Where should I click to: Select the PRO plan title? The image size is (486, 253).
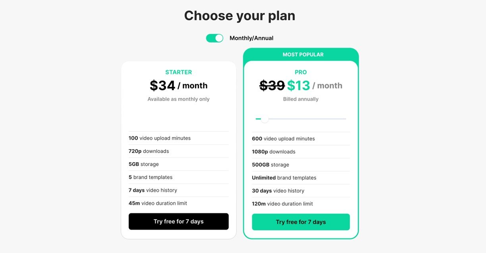tap(301, 72)
